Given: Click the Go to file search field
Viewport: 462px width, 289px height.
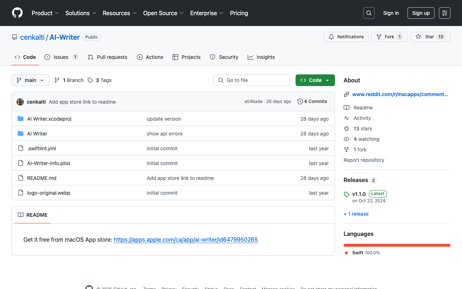Looking at the screenshot, I should click(x=252, y=80).
